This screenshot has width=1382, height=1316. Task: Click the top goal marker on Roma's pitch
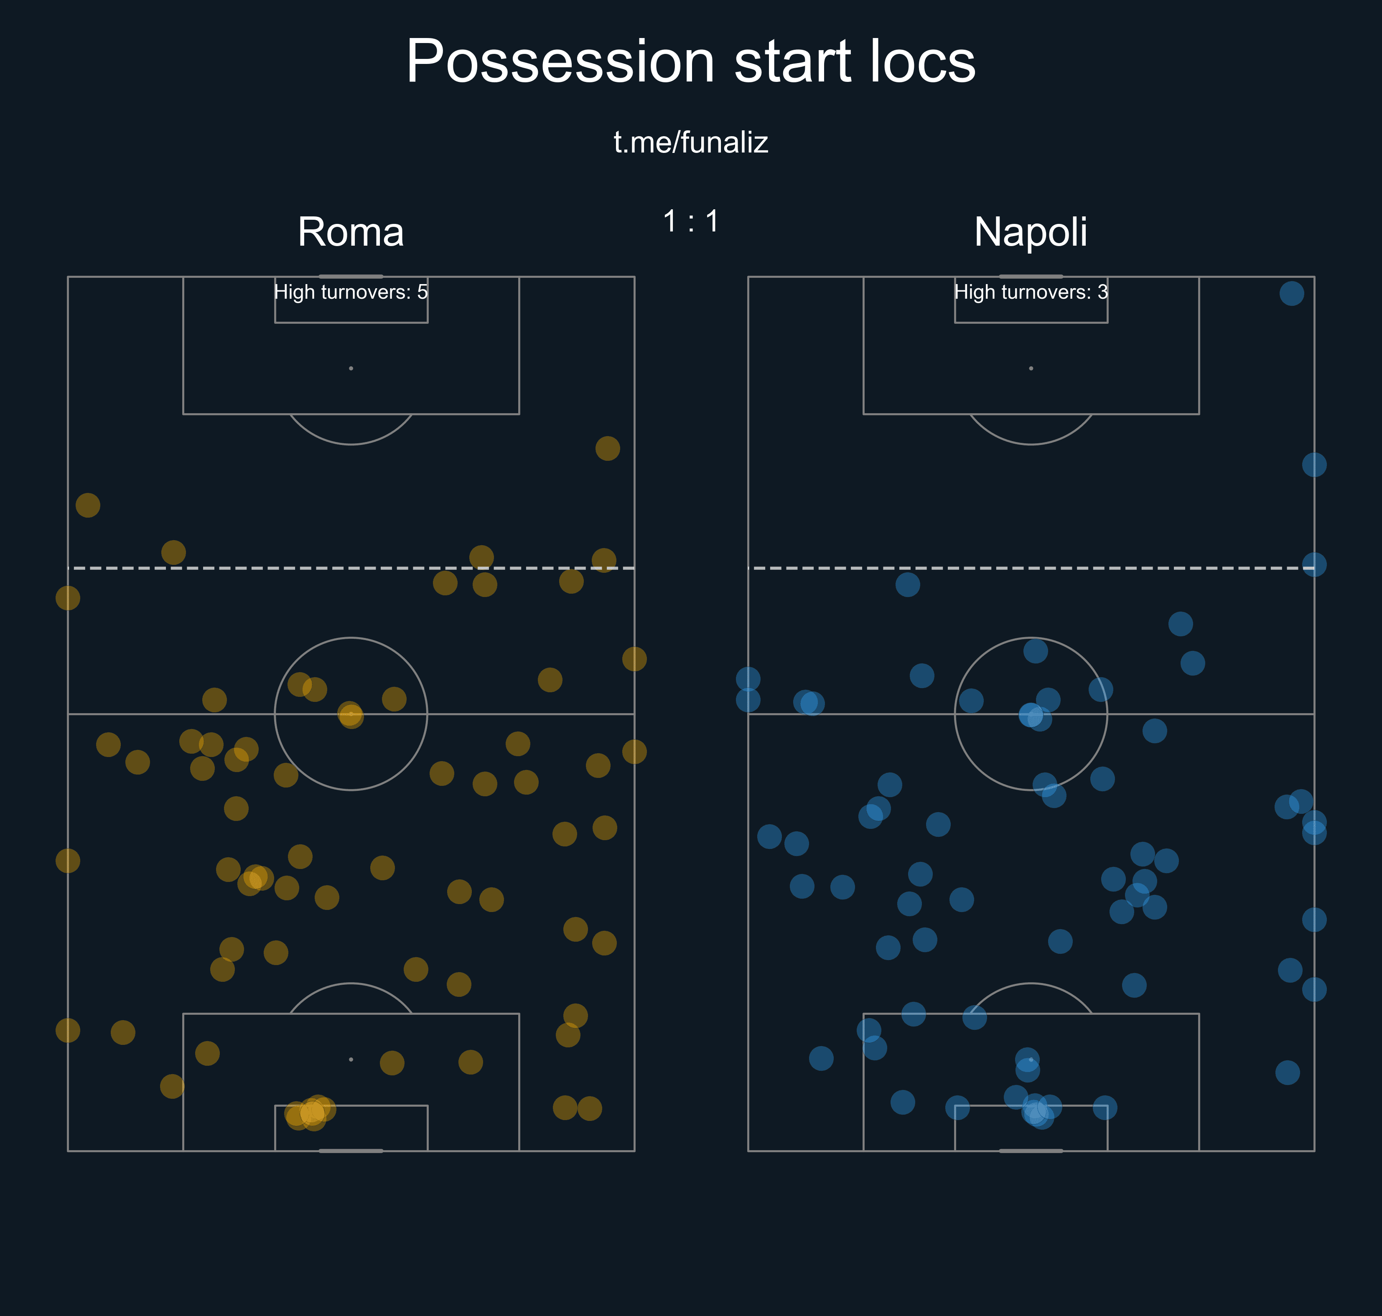[x=351, y=277]
